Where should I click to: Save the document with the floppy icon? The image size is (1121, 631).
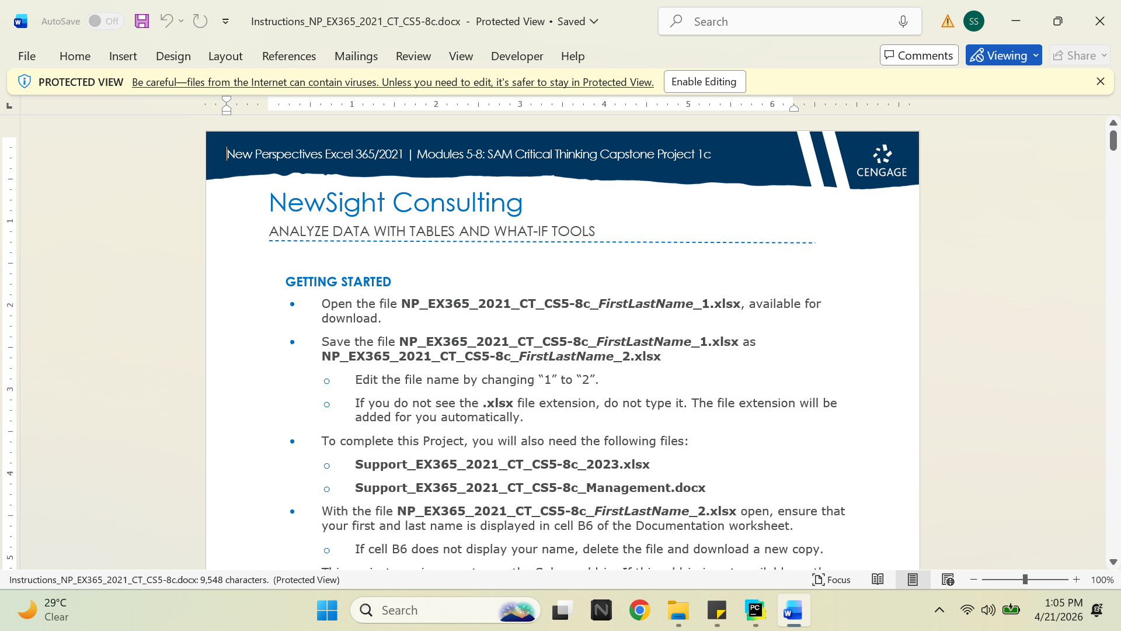[x=142, y=22]
